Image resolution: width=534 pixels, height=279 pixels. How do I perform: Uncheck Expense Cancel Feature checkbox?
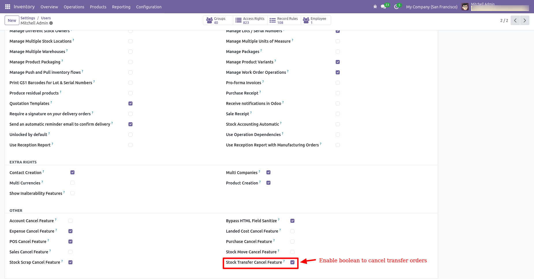point(70,231)
